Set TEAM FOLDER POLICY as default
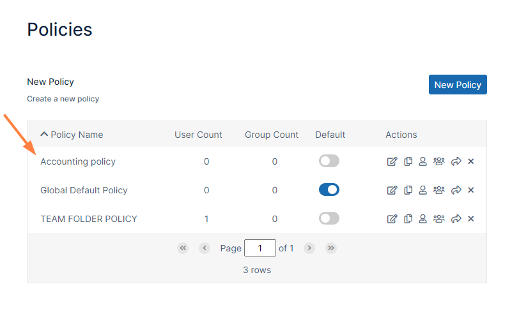Viewport: 519px width, 312px height. (x=329, y=219)
